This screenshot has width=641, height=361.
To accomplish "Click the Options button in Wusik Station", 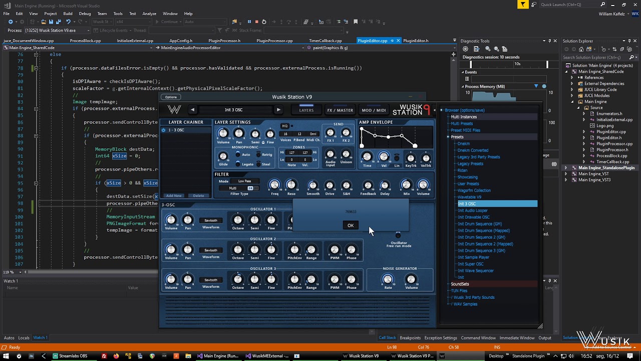I will (171, 97).
